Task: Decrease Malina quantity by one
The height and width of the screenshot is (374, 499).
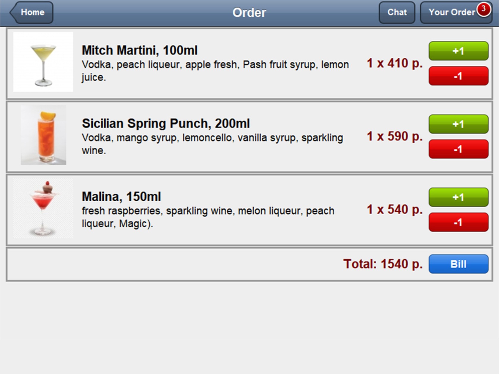Action: pyautogui.click(x=458, y=222)
